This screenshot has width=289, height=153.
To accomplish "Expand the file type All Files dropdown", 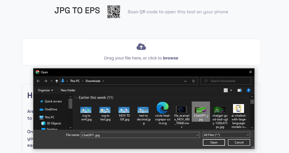I will tap(226, 135).
